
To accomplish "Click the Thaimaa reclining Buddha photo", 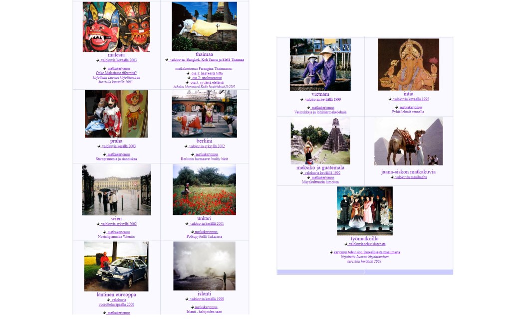I will tap(204, 26).
